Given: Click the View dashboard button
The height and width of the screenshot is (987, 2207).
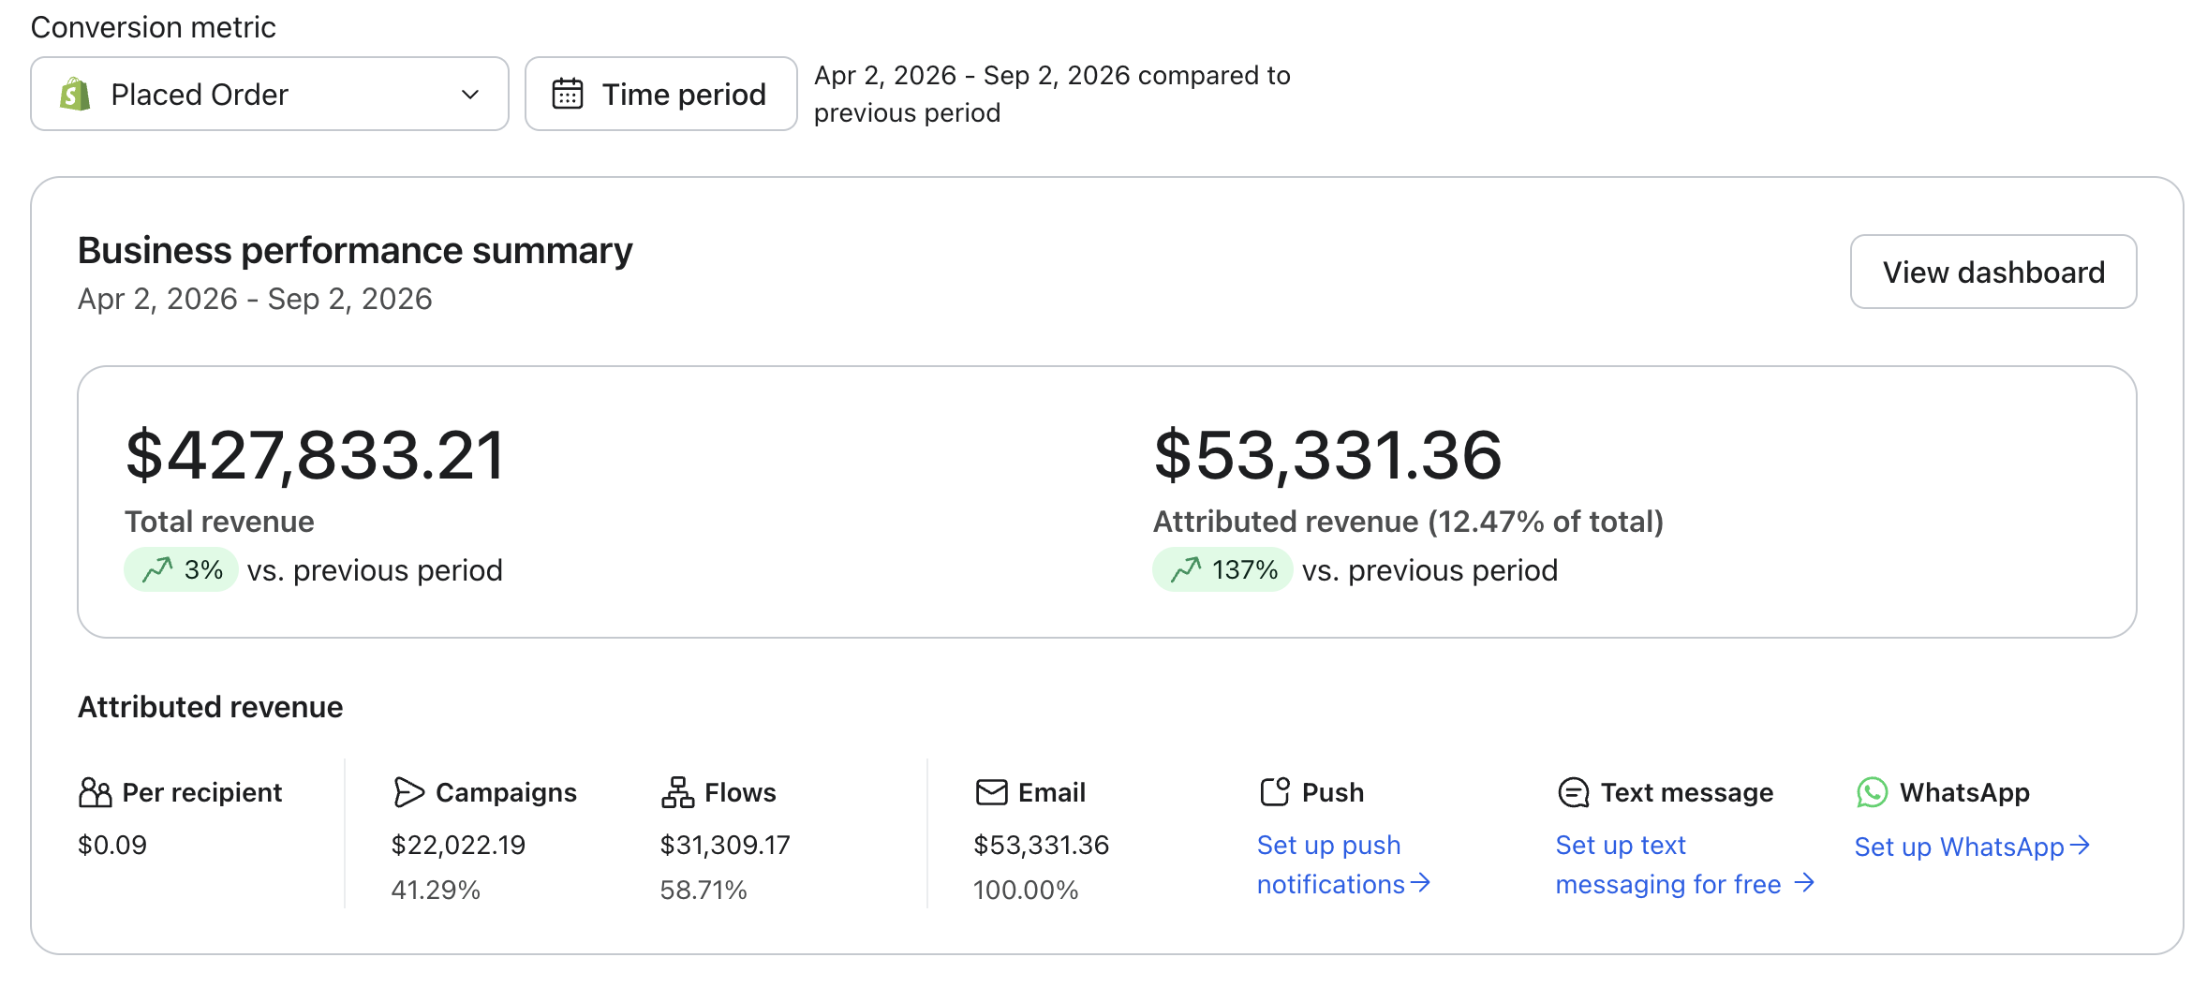Looking at the screenshot, I should coord(1993,272).
